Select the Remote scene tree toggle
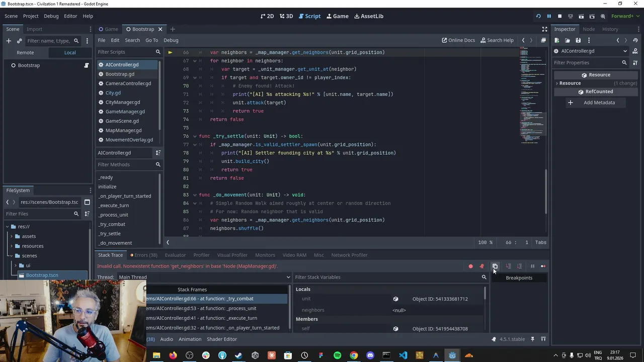644x362 pixels. pos(25,52)
